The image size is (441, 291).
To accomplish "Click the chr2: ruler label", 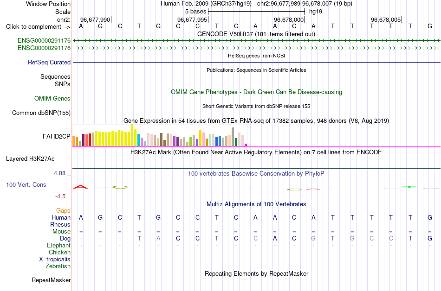I will tap(64, 19).
